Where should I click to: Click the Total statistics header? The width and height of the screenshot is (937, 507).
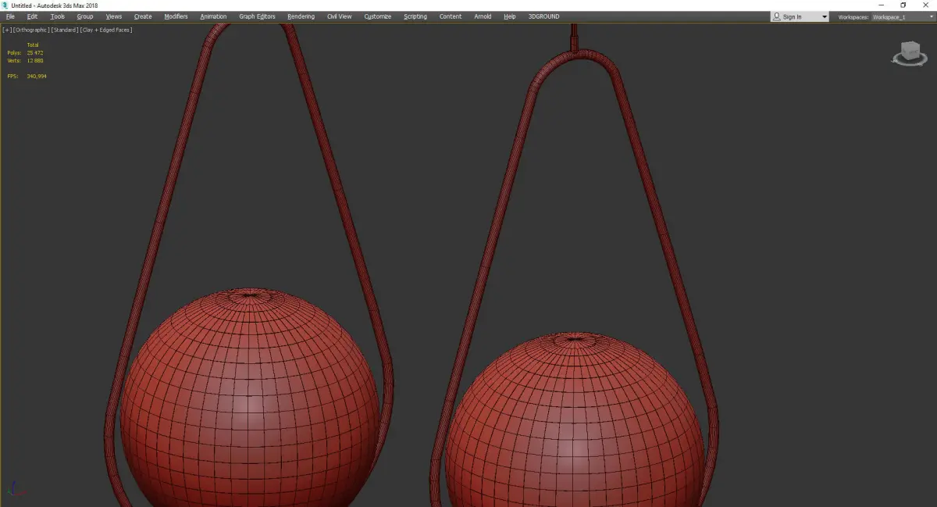33,45
